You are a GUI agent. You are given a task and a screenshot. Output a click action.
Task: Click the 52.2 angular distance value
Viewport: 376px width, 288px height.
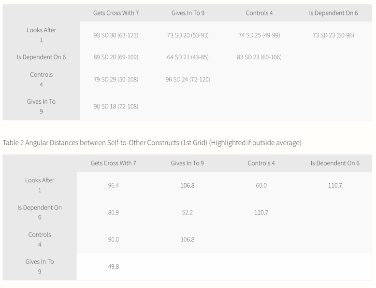click(x=188, y=212)
